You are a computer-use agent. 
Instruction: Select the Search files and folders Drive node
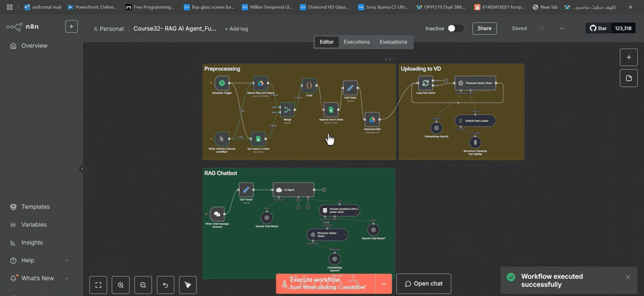tap(261, 83)
